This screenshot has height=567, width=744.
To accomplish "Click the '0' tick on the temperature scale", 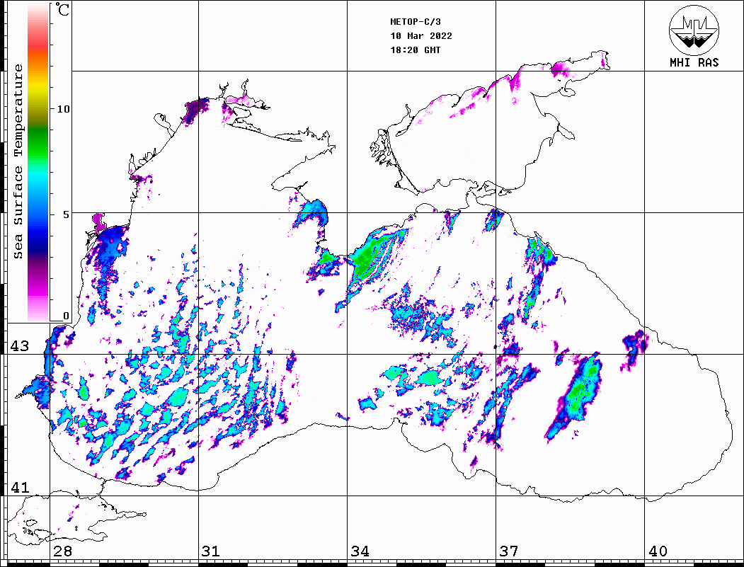I will [x=66, y=316].
